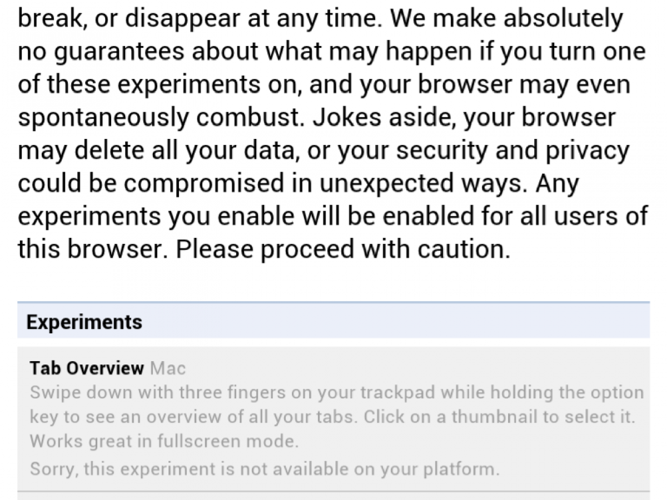This screenshot has width=667, height=500.
Task: Click the 'Click on a thumbnail' sentence
Action: click(484, 417)
